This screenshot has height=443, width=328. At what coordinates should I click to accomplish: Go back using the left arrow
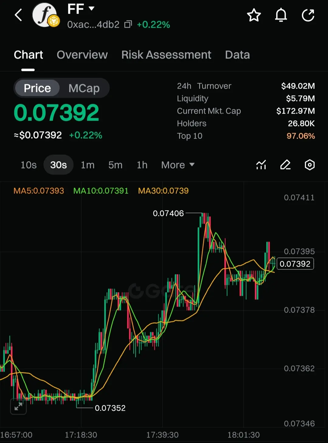(19, 15)
